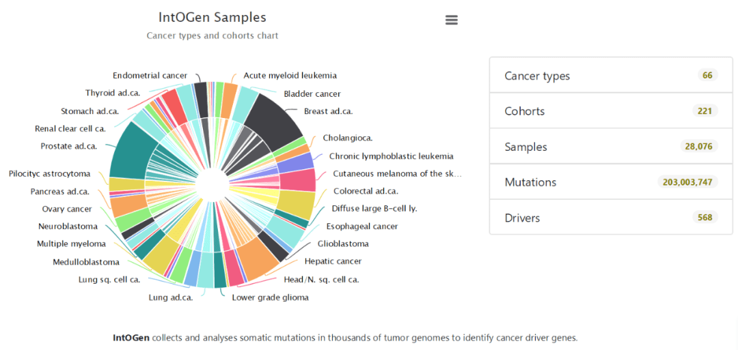Click the Cancer types and cohorts subtitle

pyautogui.click(x=213, y=35)
